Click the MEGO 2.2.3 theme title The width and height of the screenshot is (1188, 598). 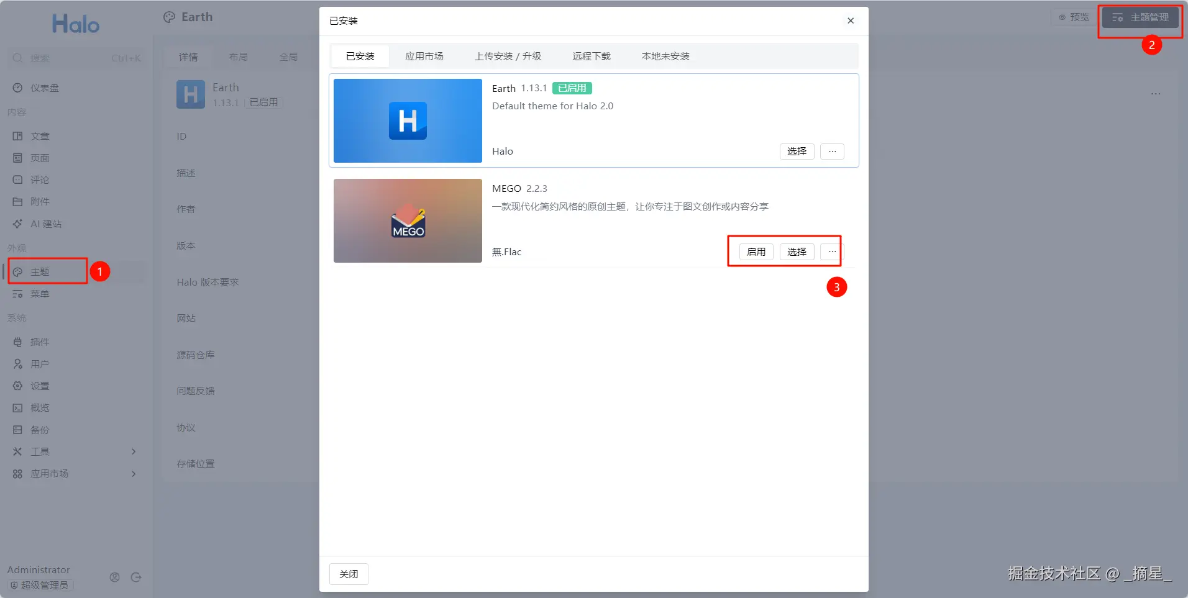coord(519,189)
